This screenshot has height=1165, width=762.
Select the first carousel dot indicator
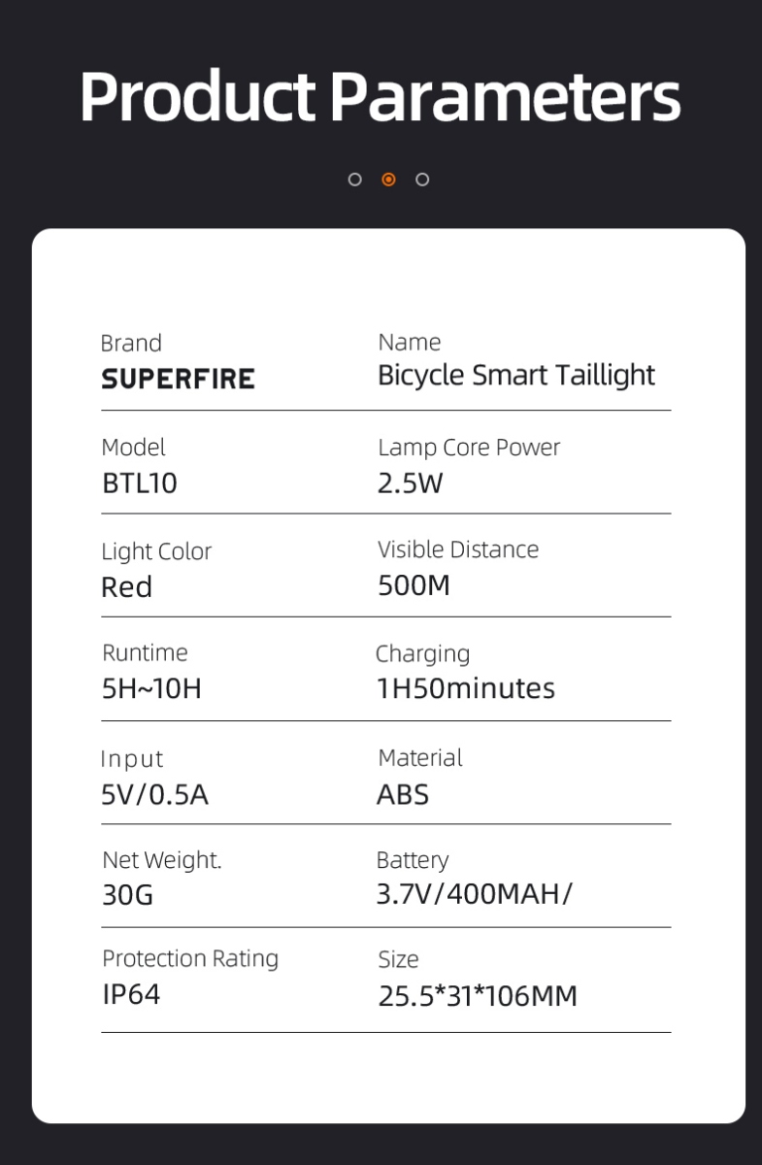pyautogui.click(x=354, y=180)
